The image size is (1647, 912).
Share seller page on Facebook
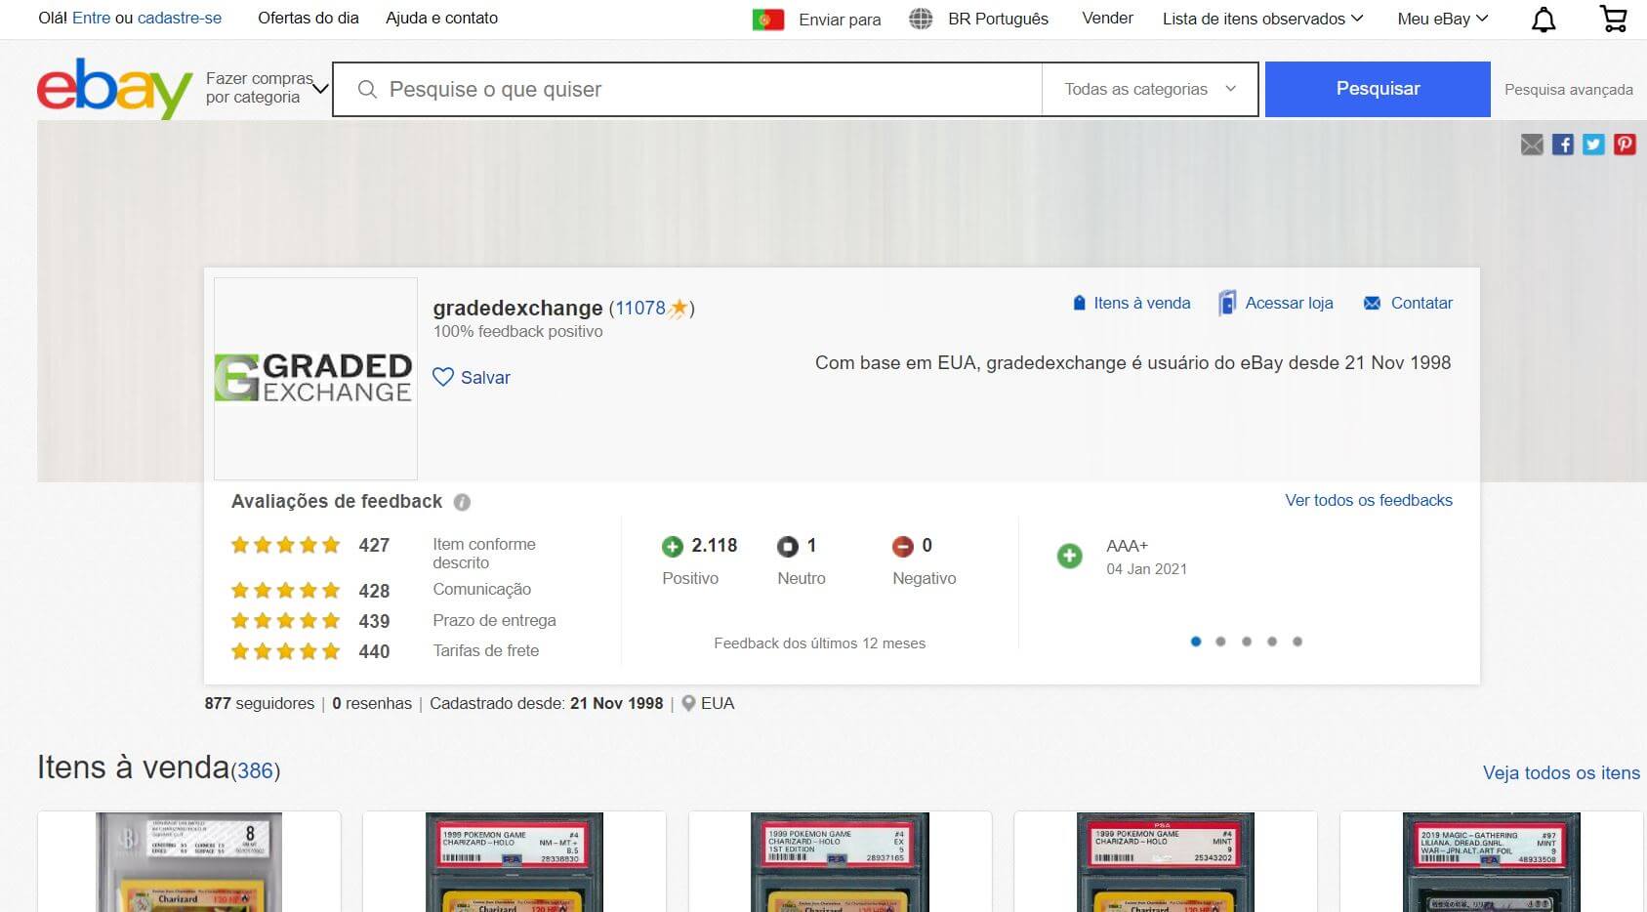click(x=1563, y=145)
